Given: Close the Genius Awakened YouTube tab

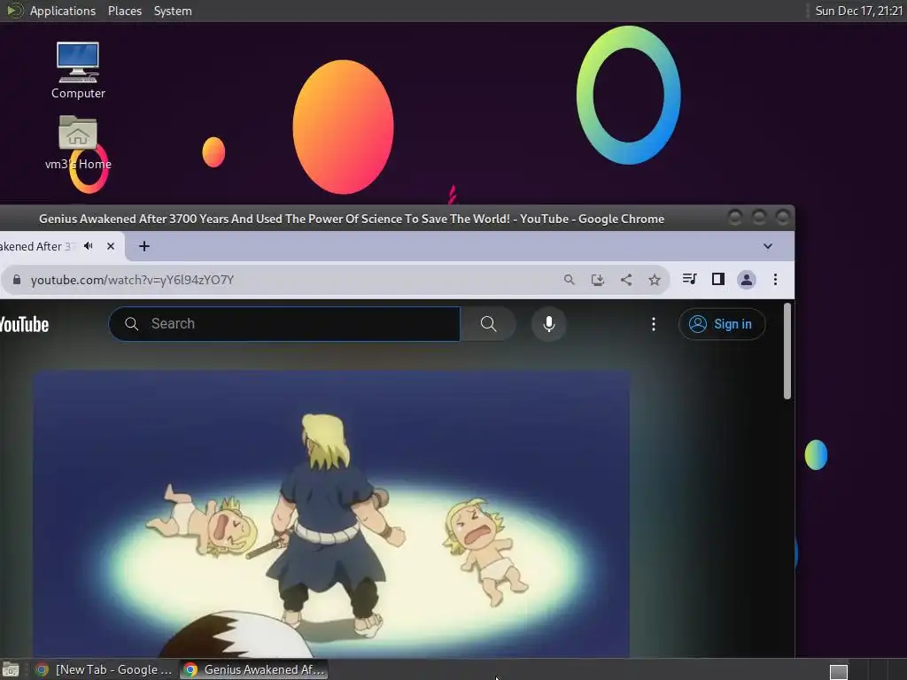Looking at the screenshot, I should point(111,246).
